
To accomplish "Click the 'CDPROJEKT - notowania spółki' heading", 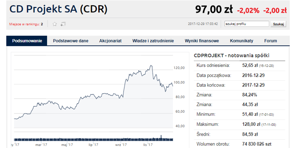I will point(232,56).
